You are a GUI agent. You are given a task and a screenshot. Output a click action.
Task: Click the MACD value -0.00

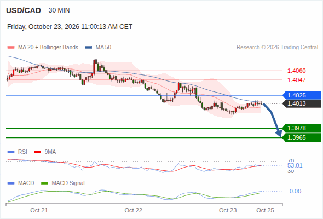tap(294, 191)
